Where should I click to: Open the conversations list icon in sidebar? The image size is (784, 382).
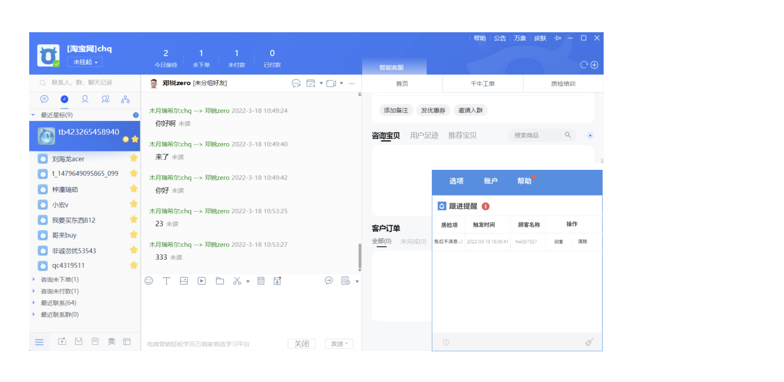click(44, 99)
